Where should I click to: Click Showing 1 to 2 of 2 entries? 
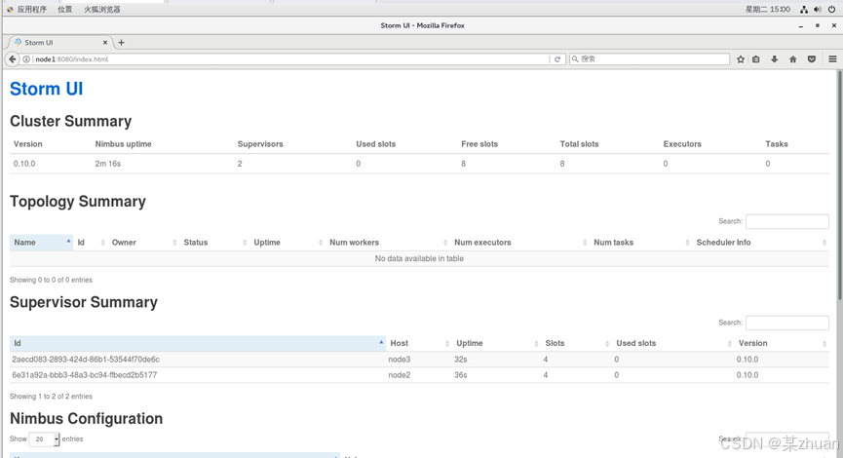[x=51, y=397]
